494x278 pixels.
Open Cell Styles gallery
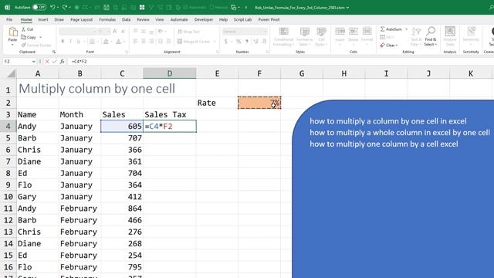tap(321, 36)
